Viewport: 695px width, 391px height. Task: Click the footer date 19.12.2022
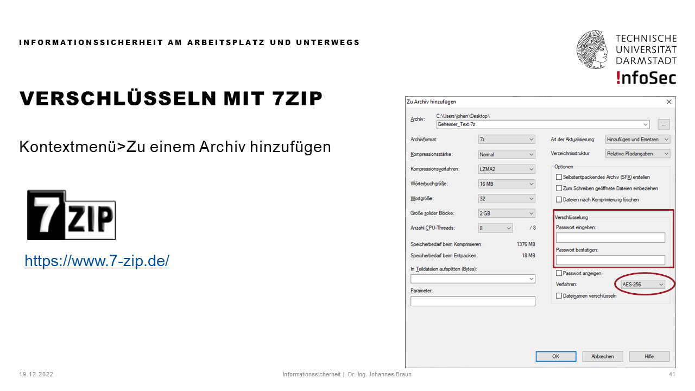(x=36, y=374)
